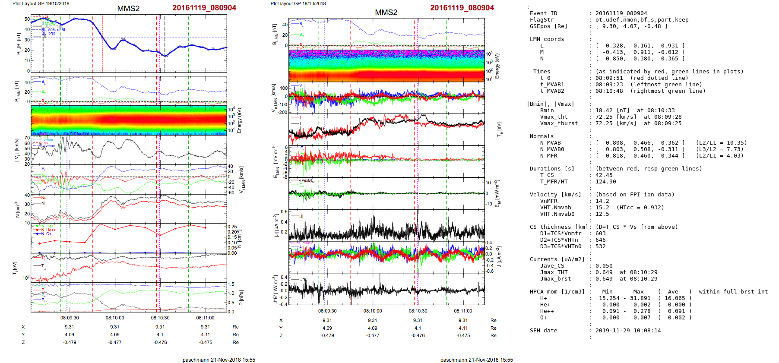Click the MMS2 title above the right plot
This screenshot has width=779, height=363.
(x=386, y=13)
